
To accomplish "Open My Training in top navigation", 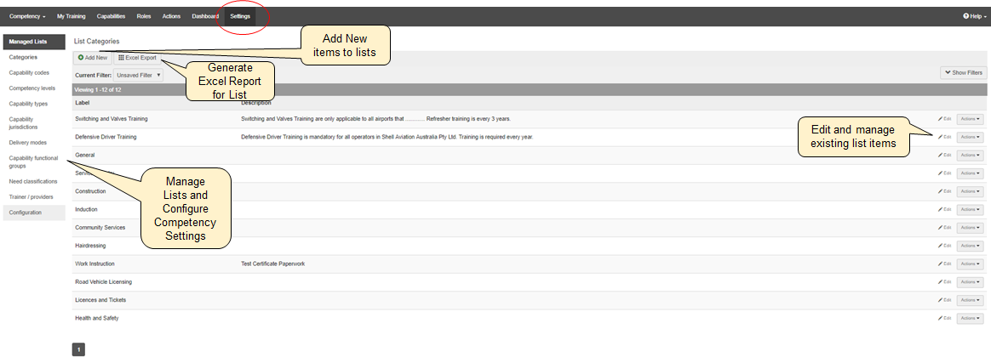I will pos(72,16).
